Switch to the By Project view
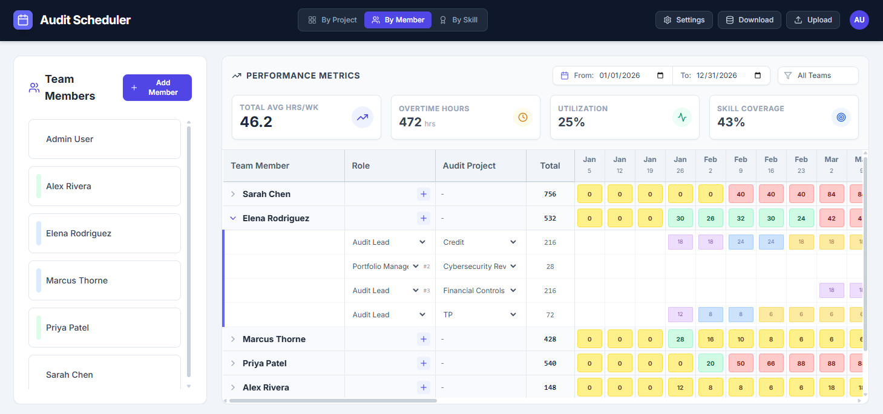883x414 pixels. [333, 20]
